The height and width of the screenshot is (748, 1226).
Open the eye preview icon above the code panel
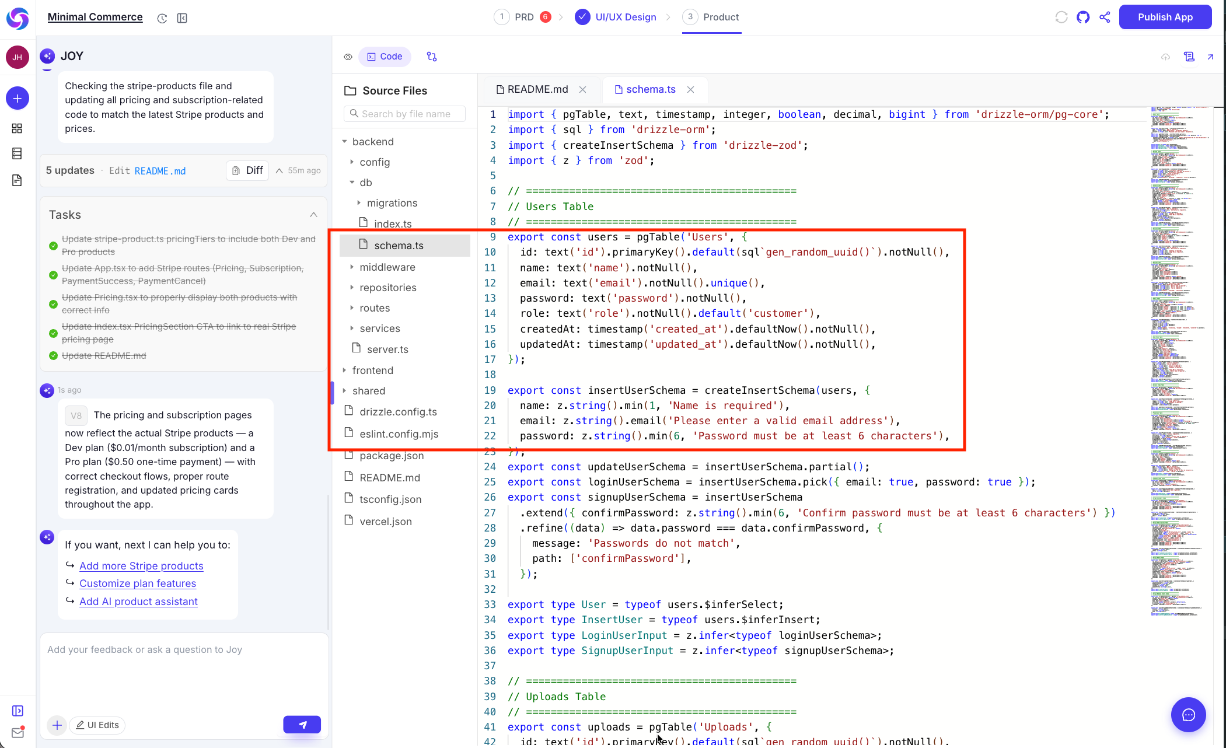[x=348, y=57]
